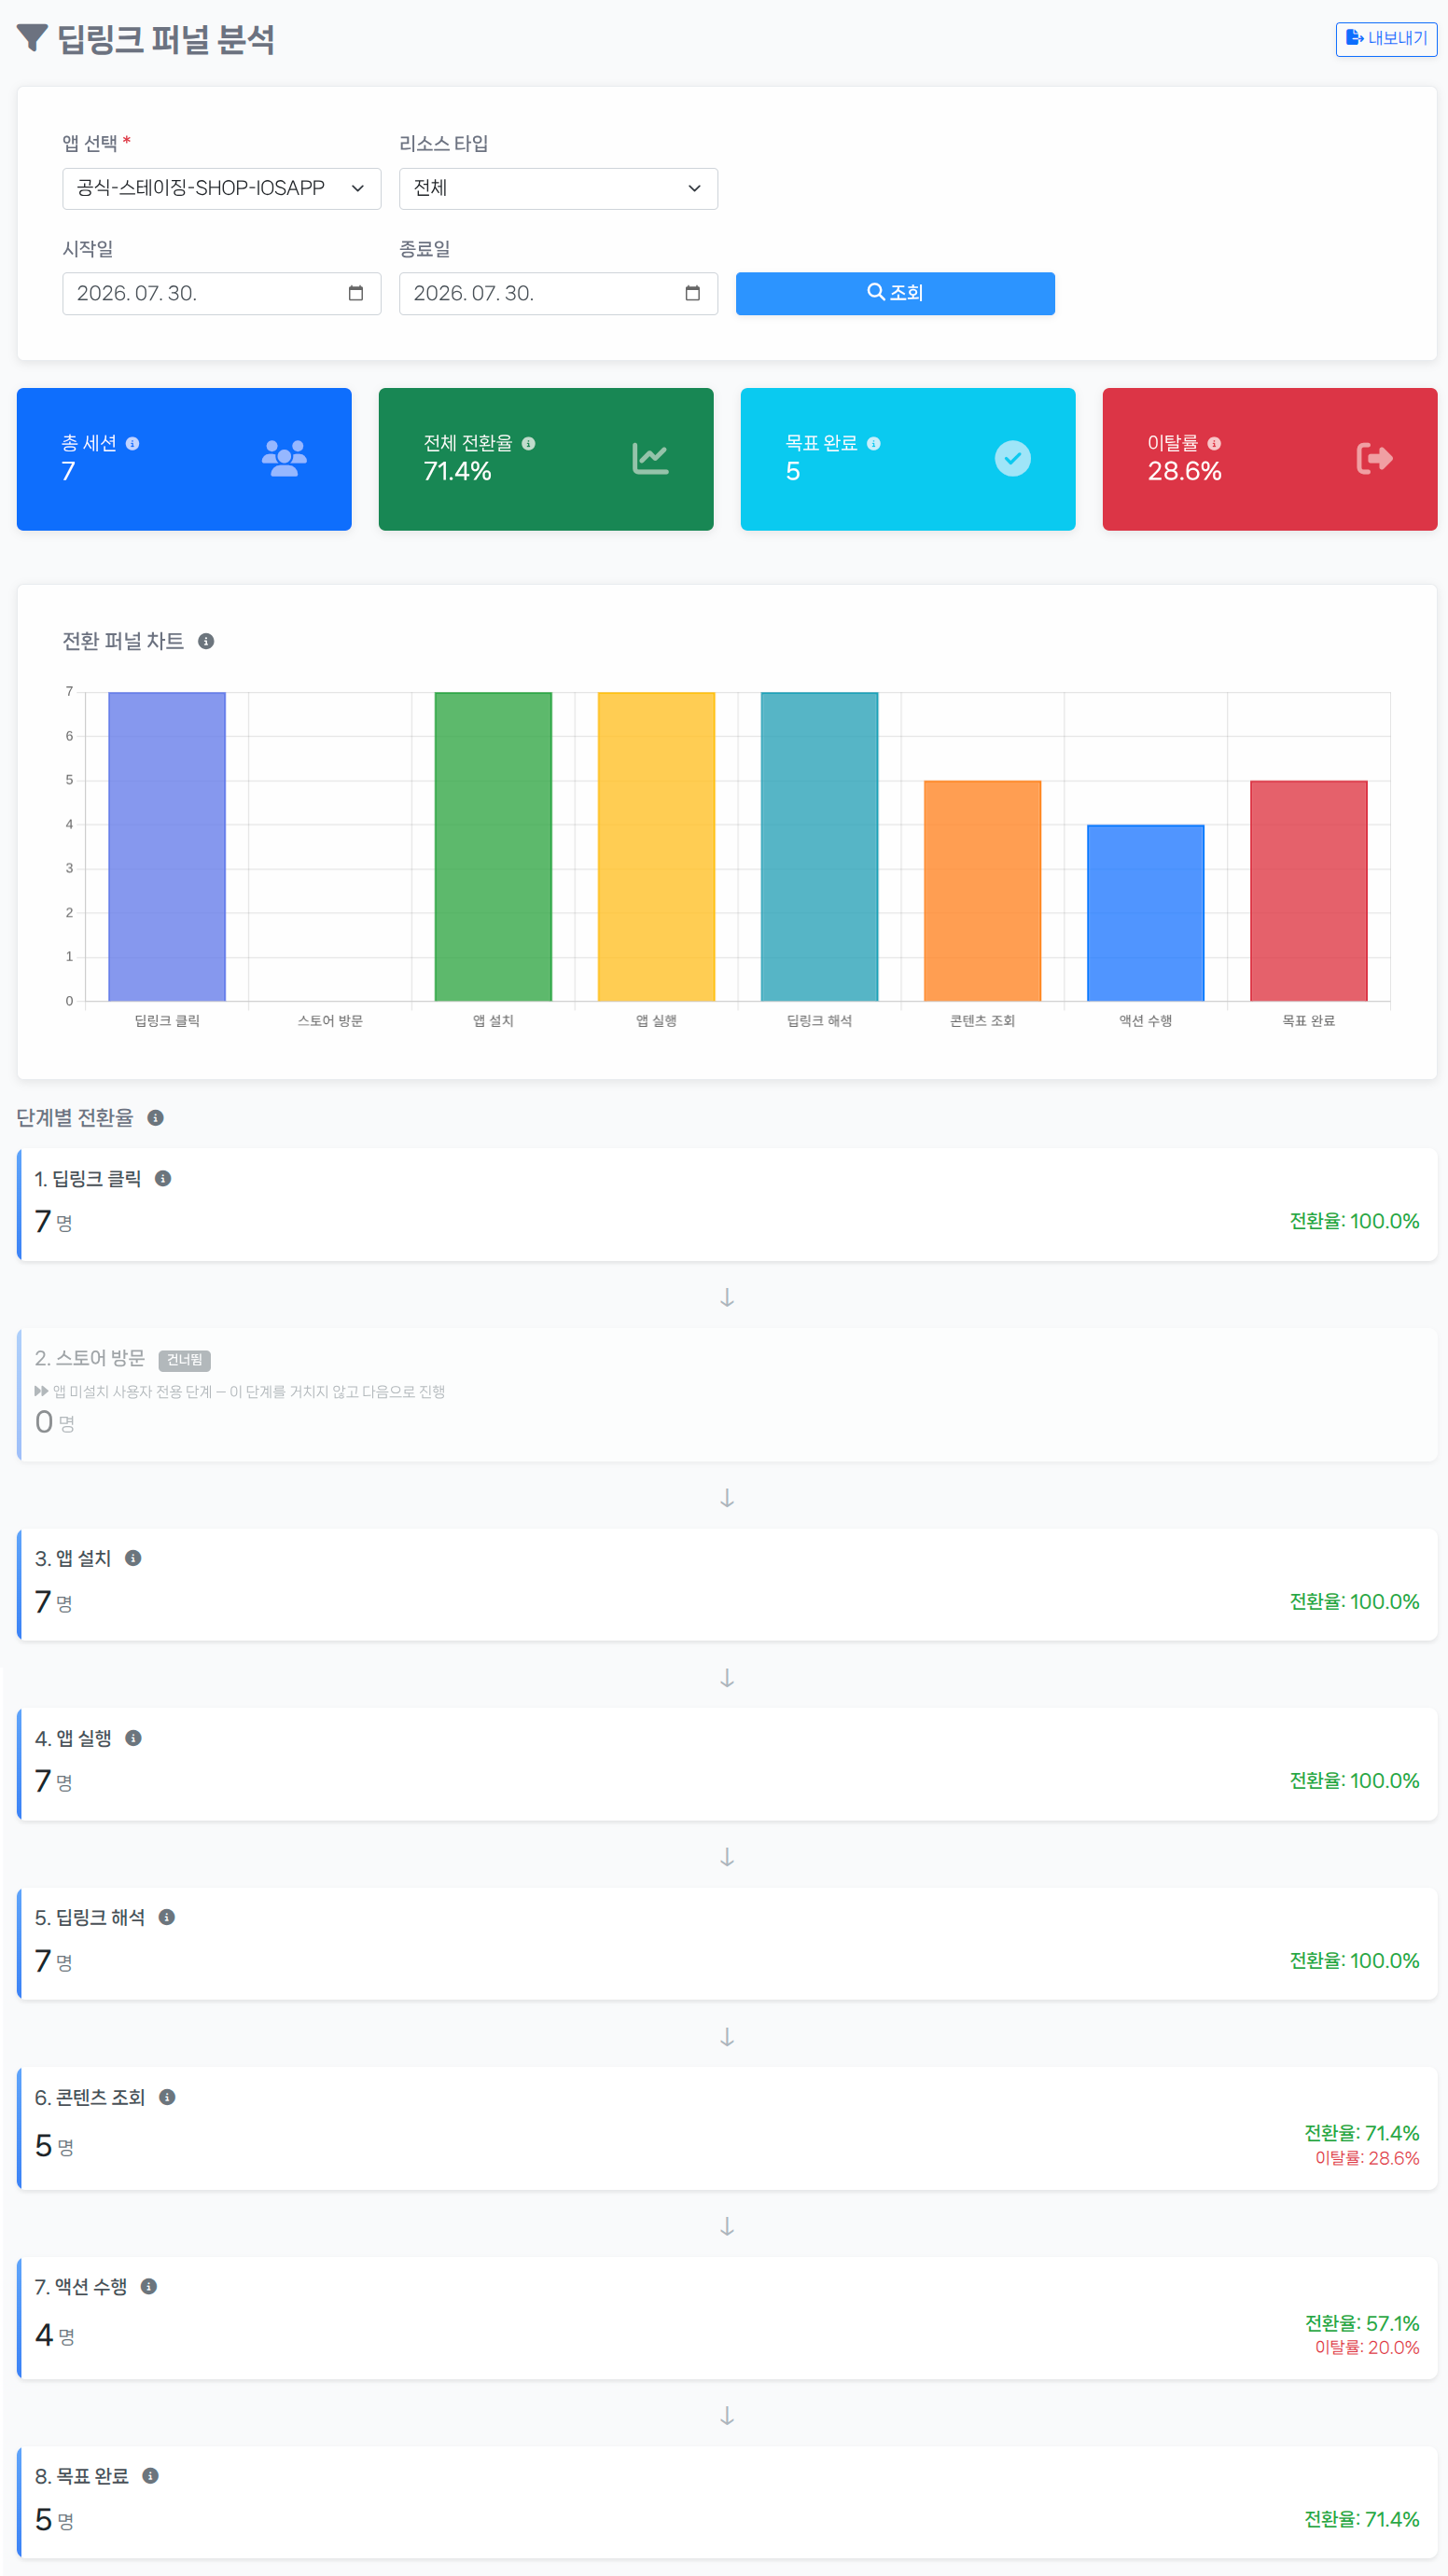Click the red 목표 완료 bar in chart
This screenshot has height=2576, width=1448.
1309,890
